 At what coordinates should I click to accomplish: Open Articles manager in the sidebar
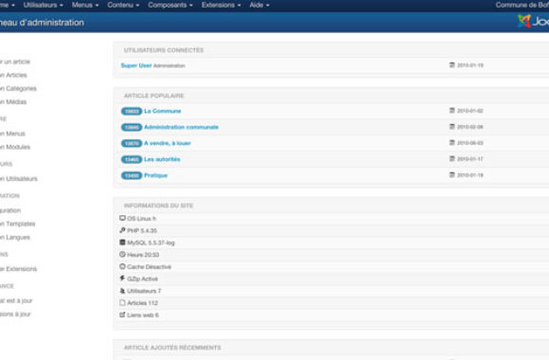[13, 75]
